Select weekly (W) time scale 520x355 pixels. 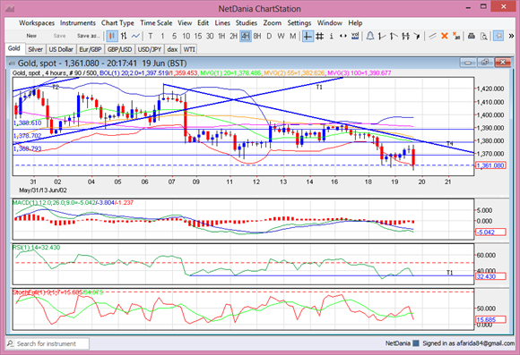point(281,36)
